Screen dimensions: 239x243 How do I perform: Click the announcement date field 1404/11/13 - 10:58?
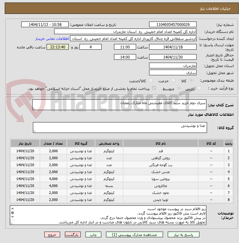[x=45, y=24]
